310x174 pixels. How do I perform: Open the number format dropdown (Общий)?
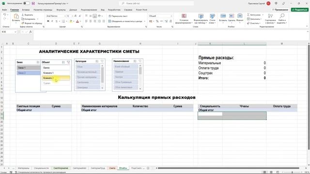click(171, 16)
